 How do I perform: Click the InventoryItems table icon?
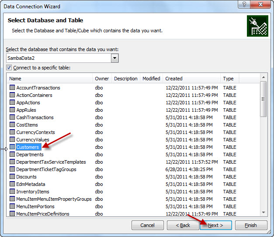pos(12,192)
